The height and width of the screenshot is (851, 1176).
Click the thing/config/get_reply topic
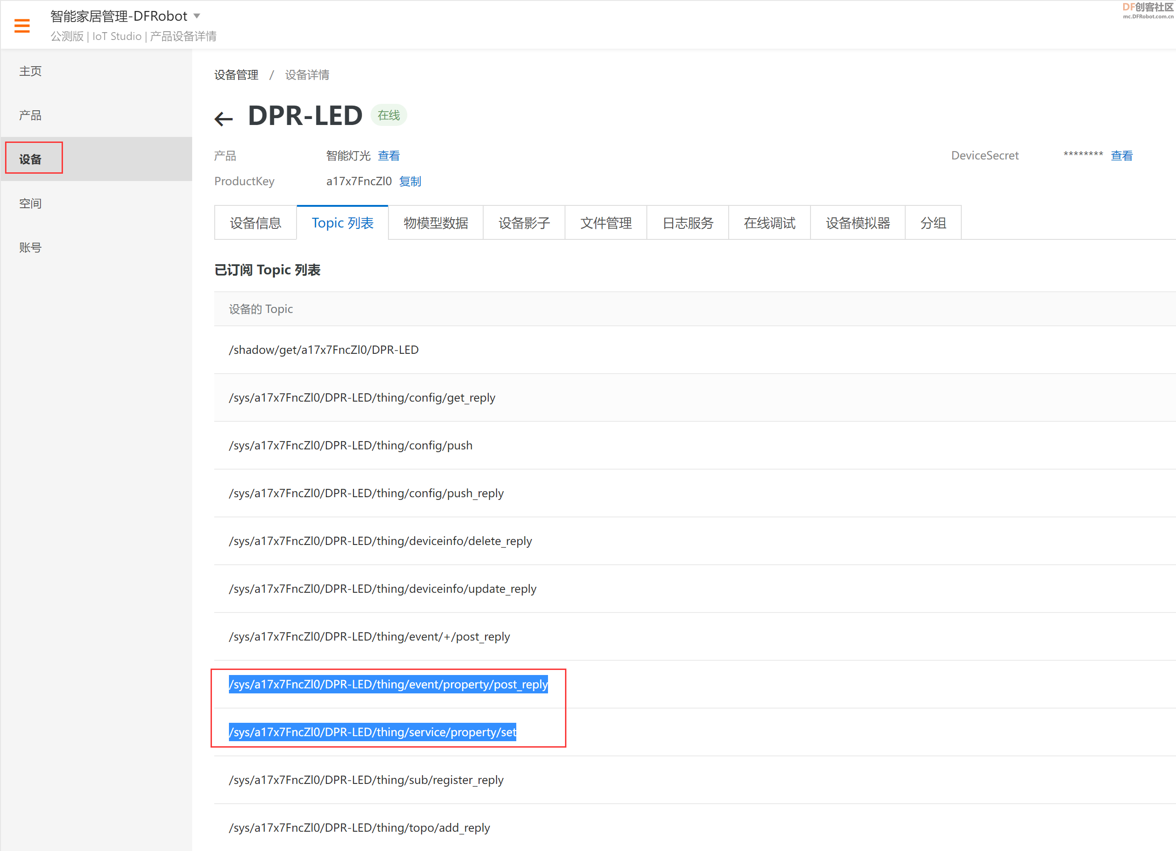pyautogui.click(x=362, y=397)
